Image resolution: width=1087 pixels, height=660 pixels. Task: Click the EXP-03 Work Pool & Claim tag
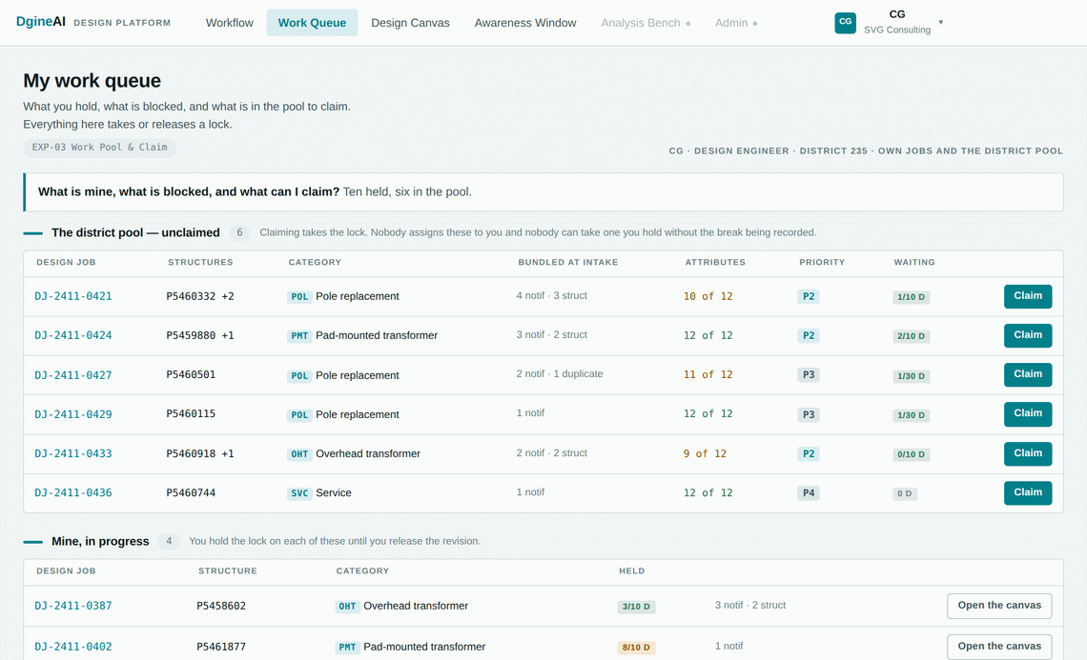pos(99,148)
